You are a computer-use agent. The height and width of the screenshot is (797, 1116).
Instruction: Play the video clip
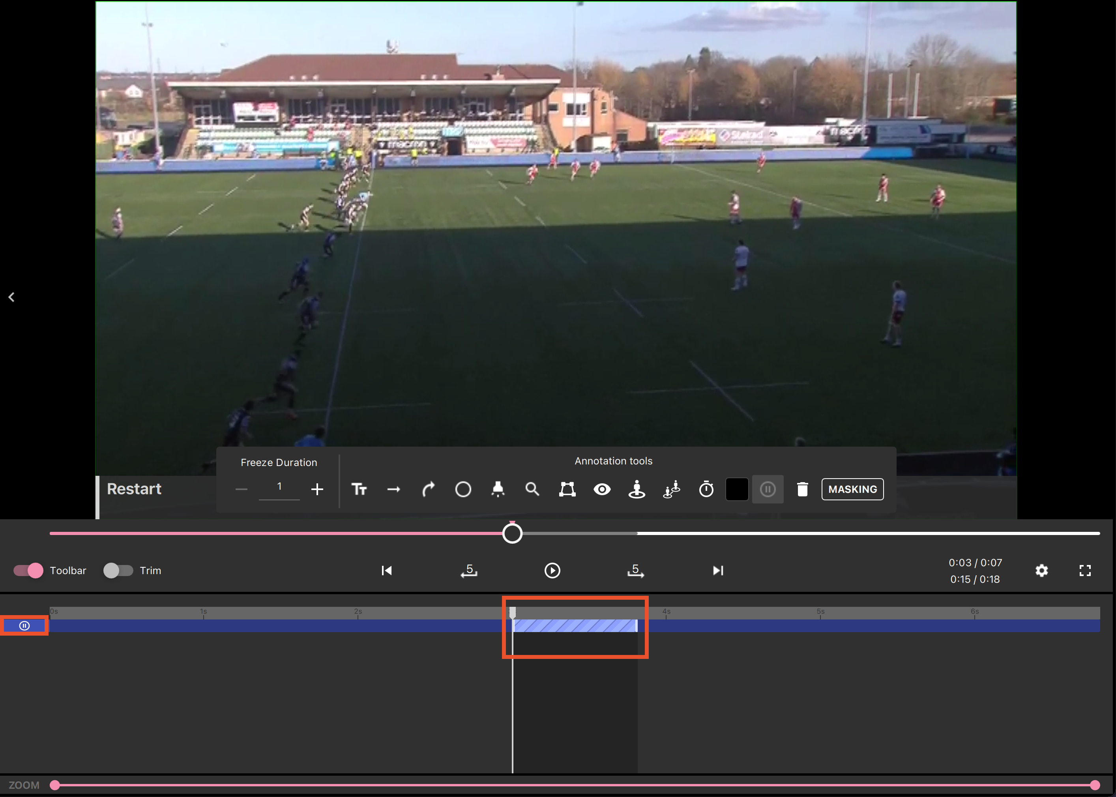point(552,570)
